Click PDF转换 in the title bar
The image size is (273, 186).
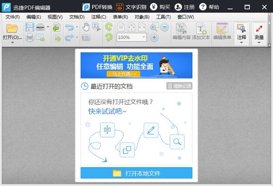(x=97, y=7)
